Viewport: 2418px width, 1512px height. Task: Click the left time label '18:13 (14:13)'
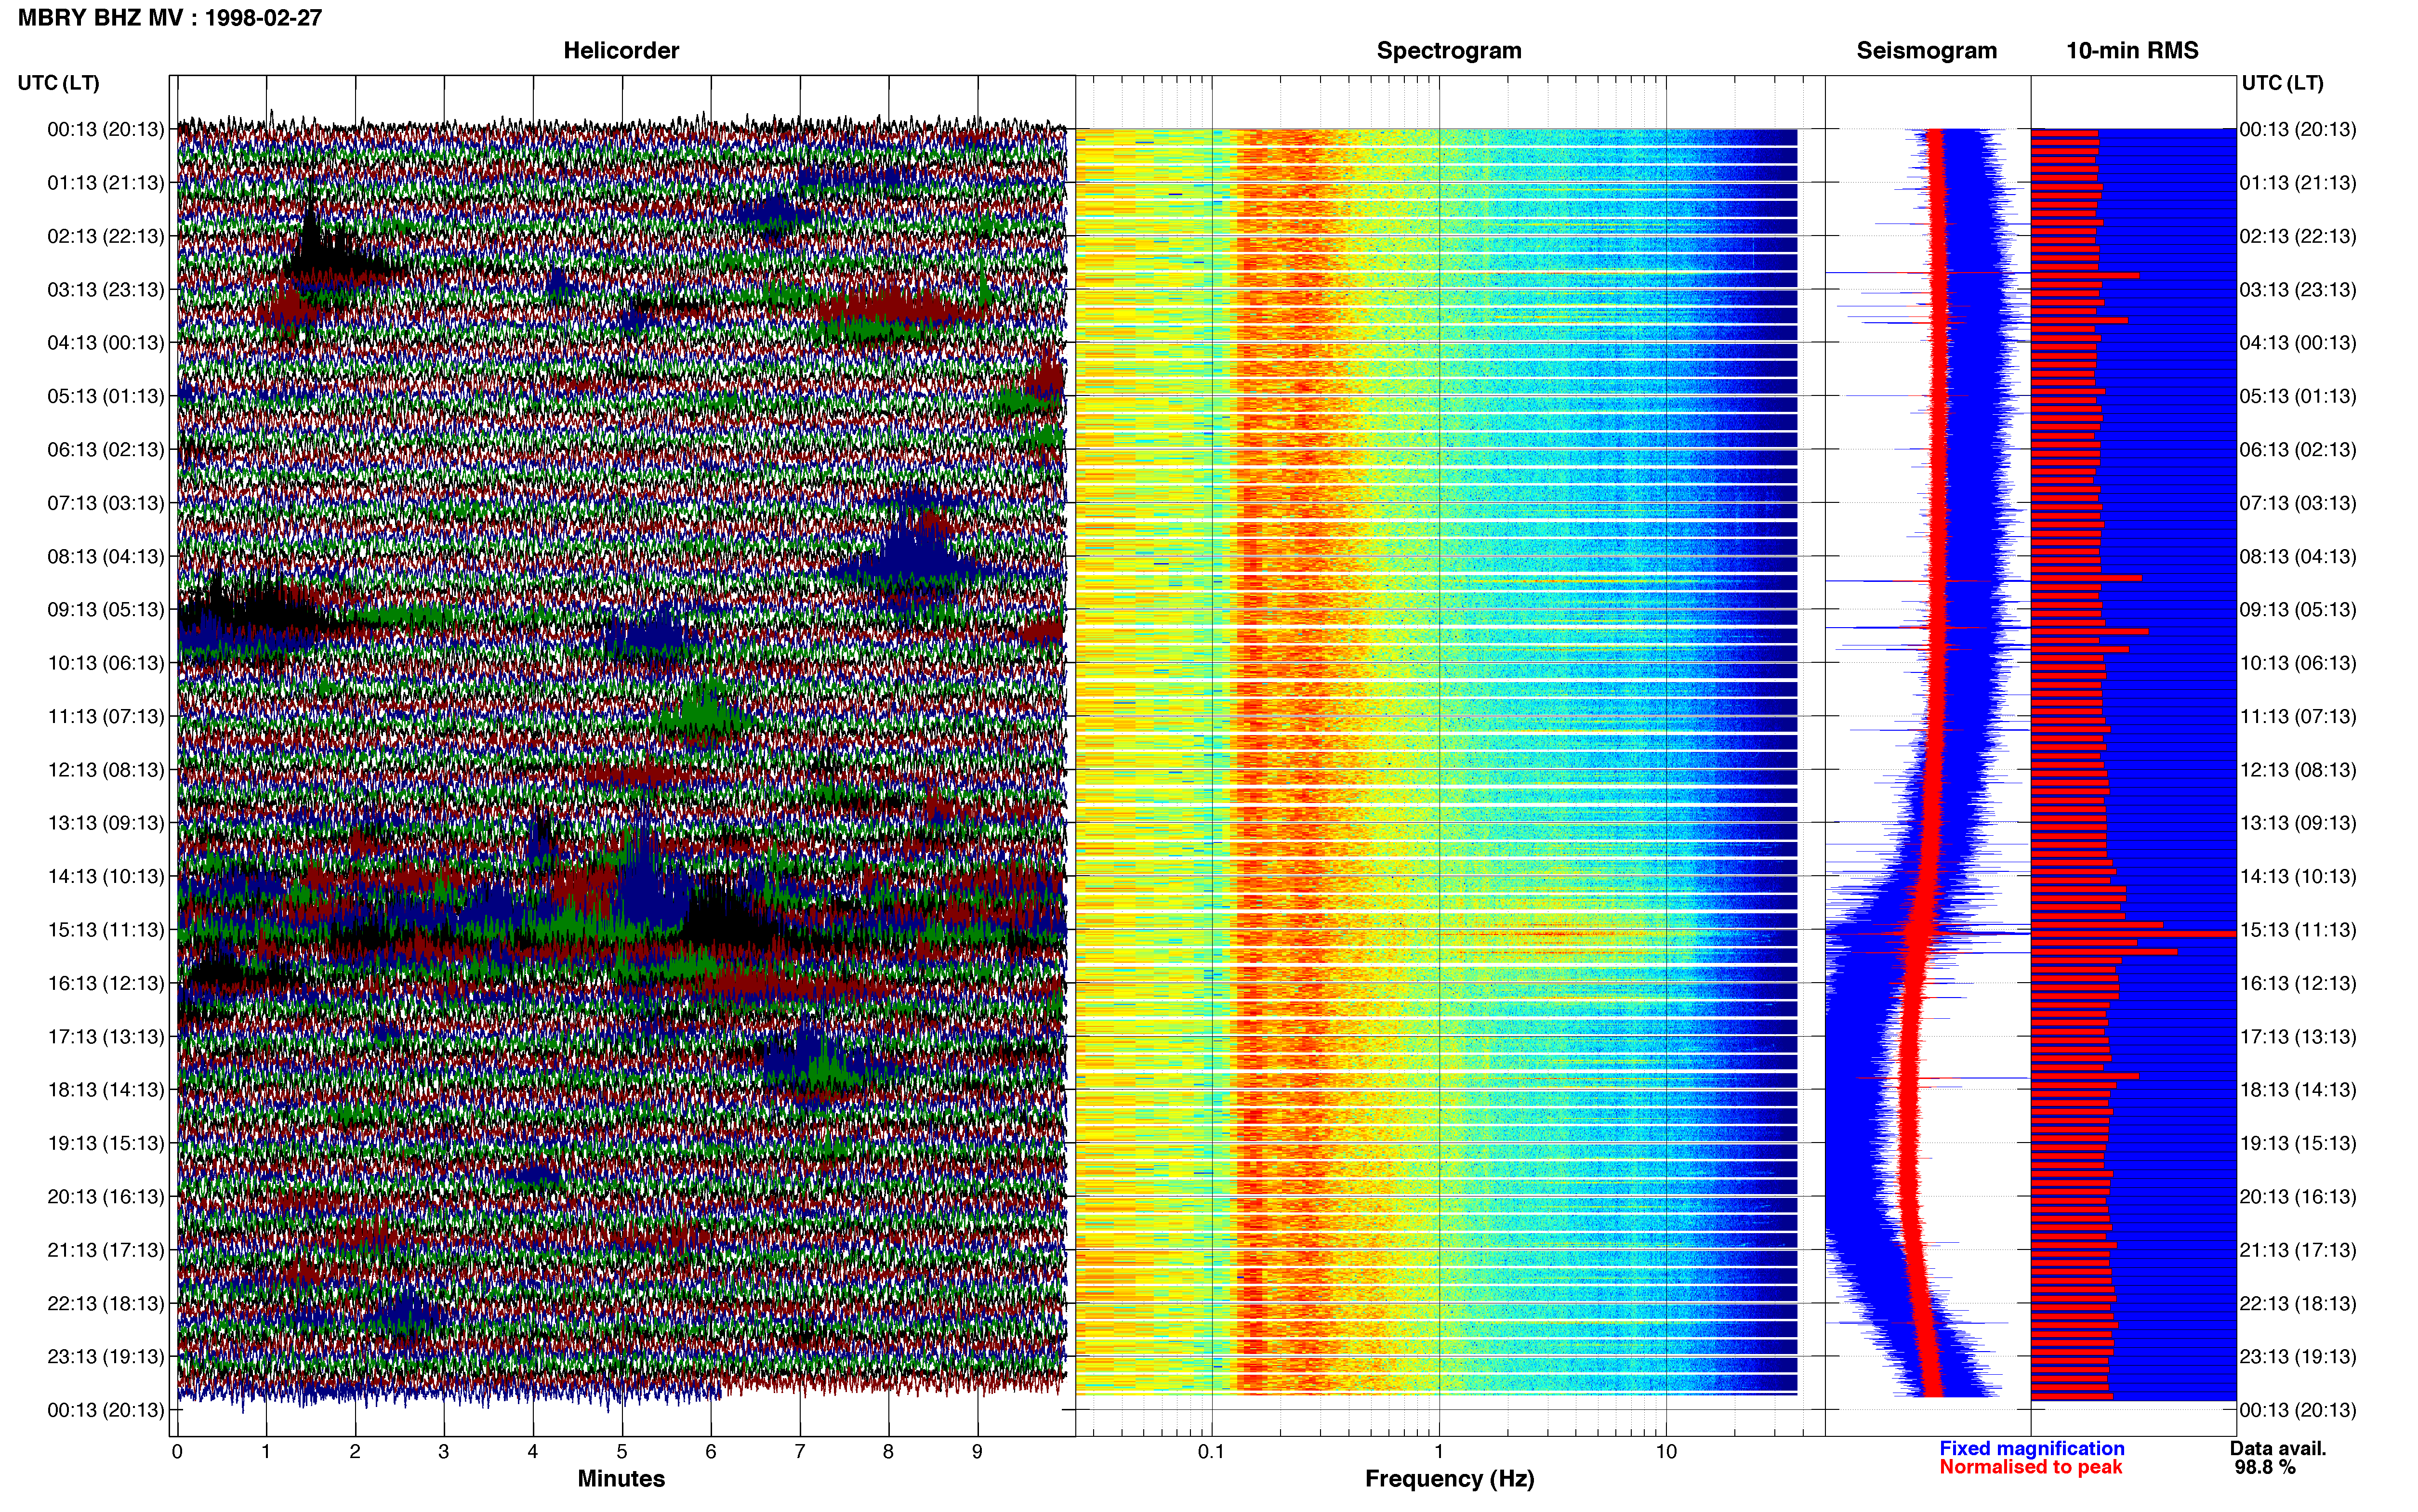106,1090
